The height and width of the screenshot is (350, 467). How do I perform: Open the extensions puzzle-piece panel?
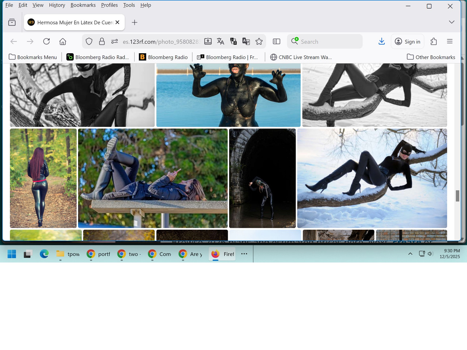click(x=433, y=41)
